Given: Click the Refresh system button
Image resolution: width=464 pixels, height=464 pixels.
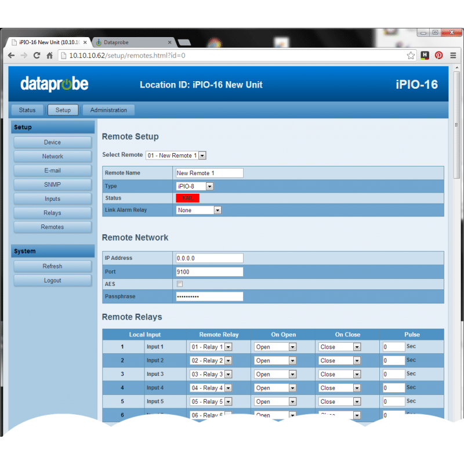Looking at the screenshot, I should tap(52, 266).
